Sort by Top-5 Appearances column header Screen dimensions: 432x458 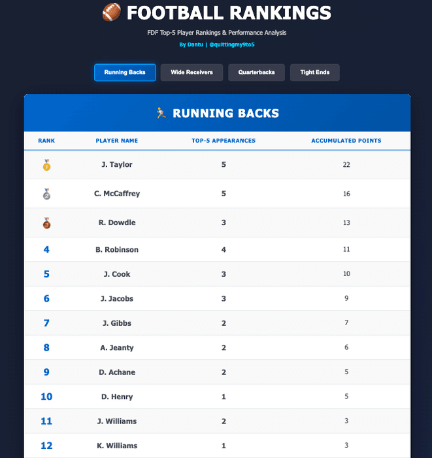point(224,141)
